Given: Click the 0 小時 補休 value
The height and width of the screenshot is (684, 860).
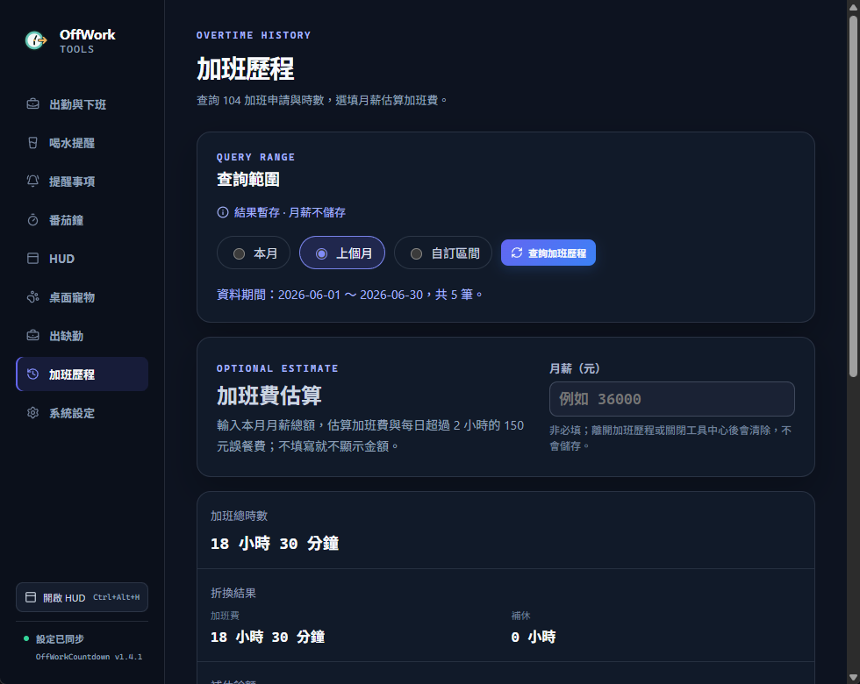Looking at the screenshot, I should [534, 637].
